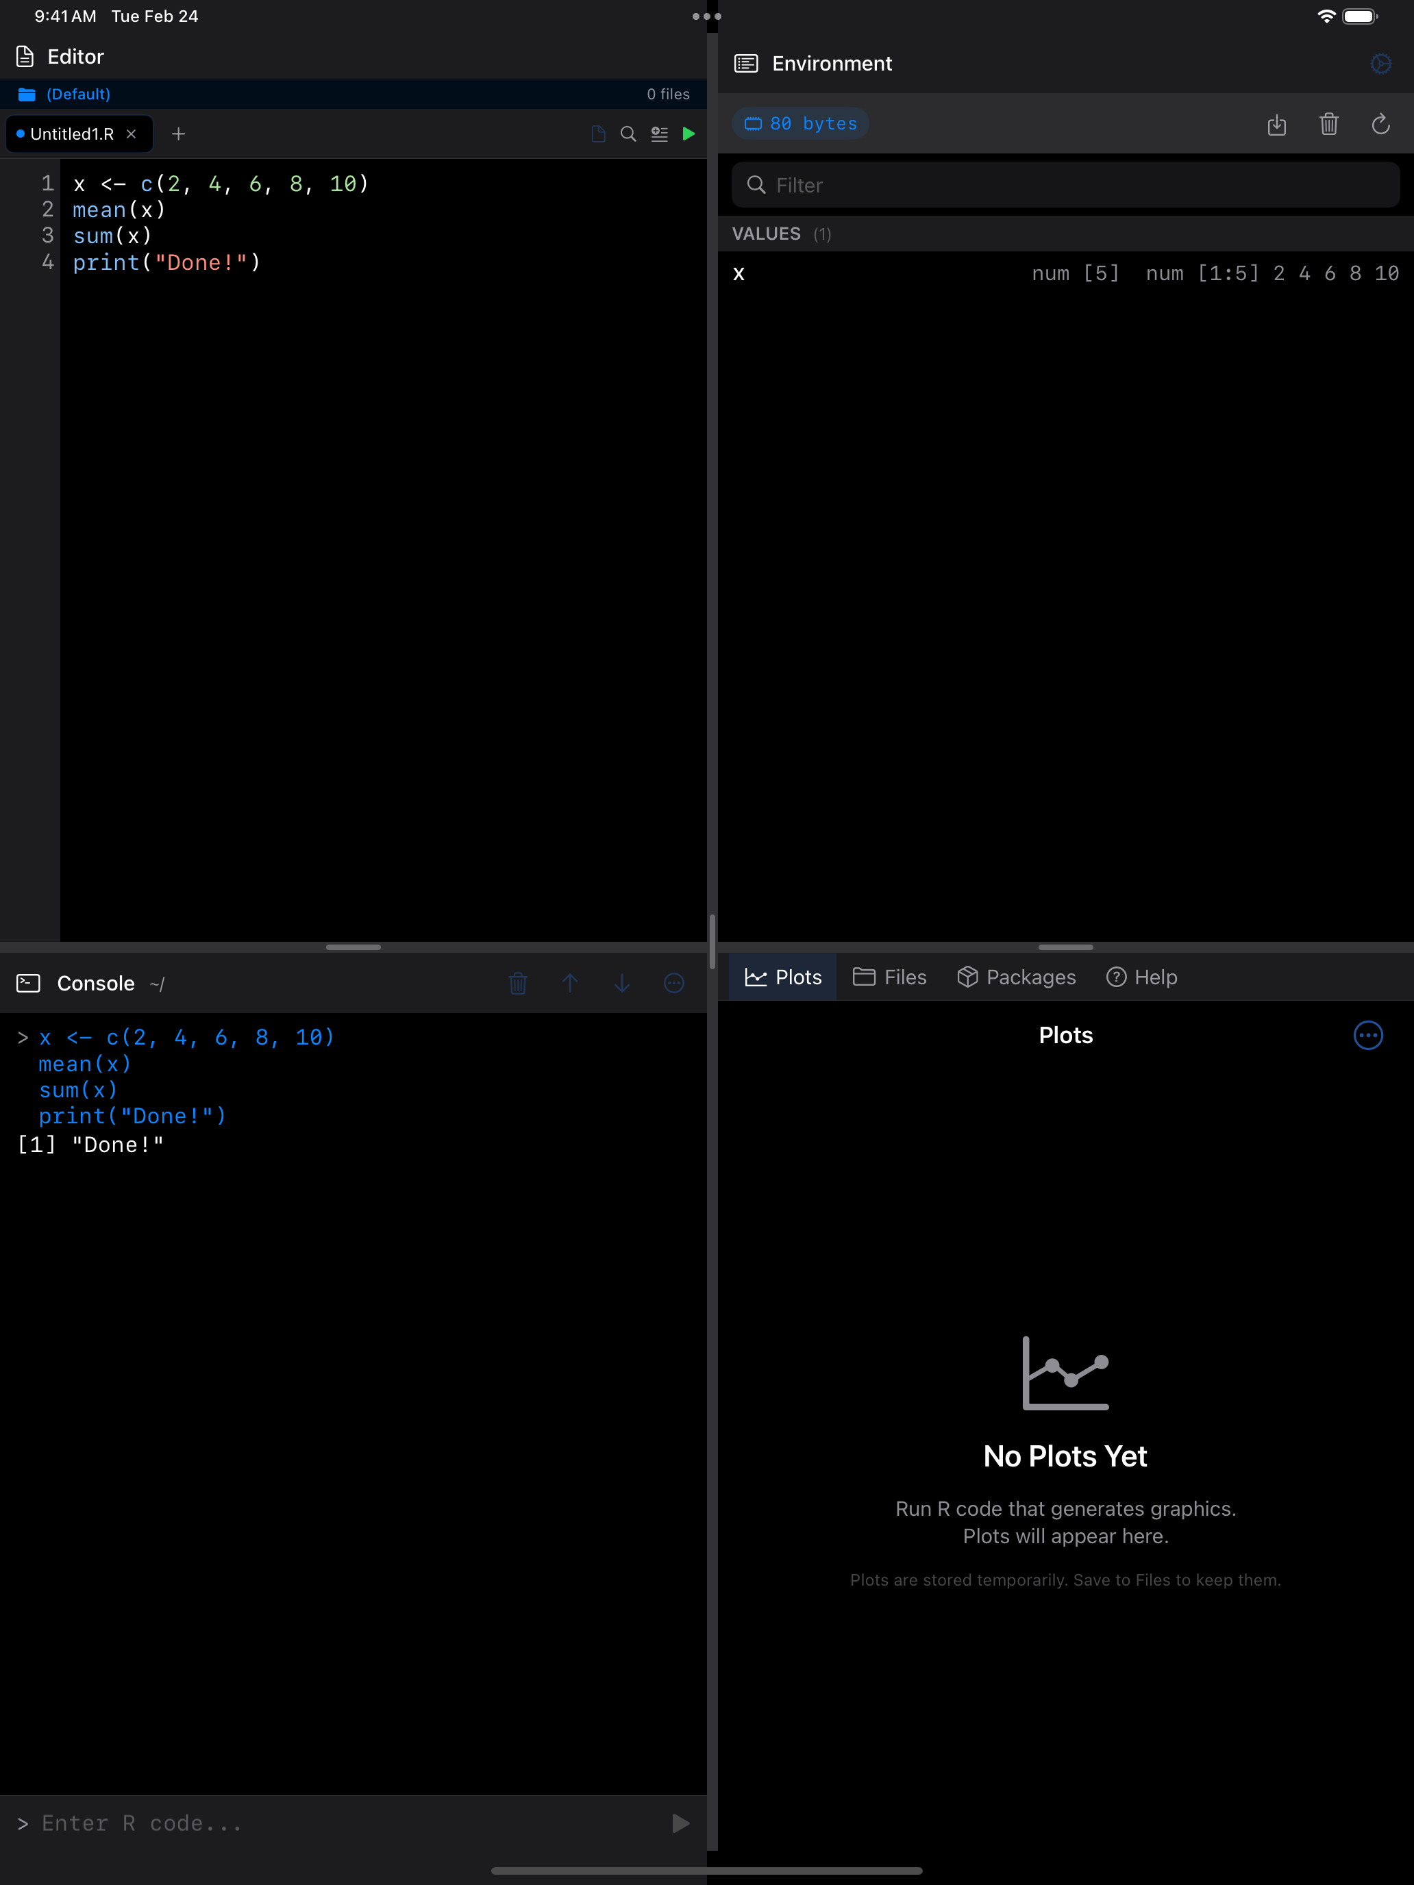Show the Help tab
This screenshot has width=1414, height=1885.
click(1141, 977)
